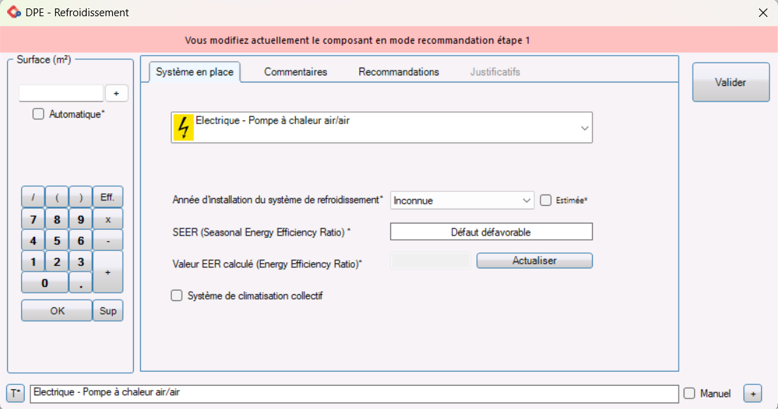
Task: Click the yellow lightning bolt electric icon
Action: (183, 128)
